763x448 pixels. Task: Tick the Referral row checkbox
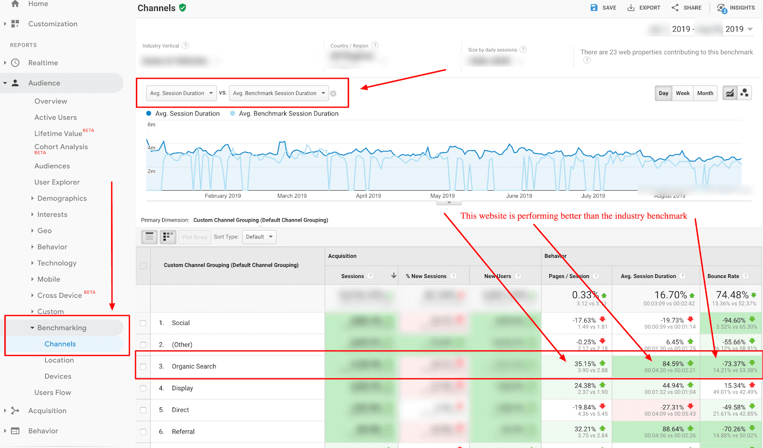click(143, 432)
